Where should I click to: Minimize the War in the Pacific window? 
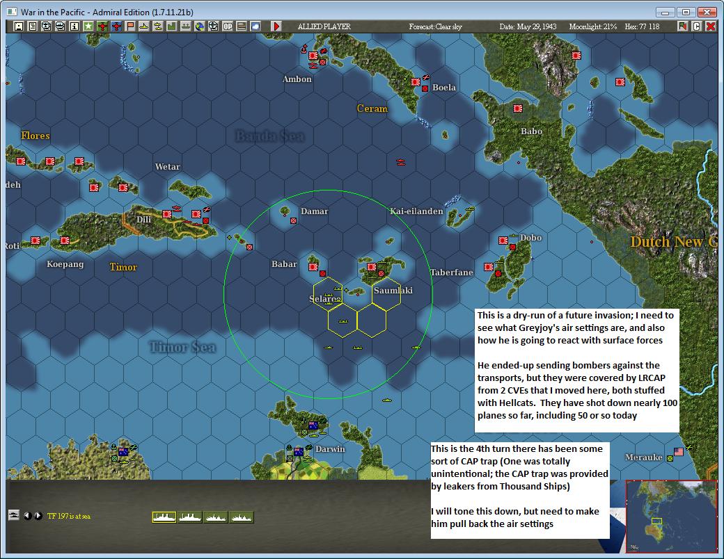(665, 13)
